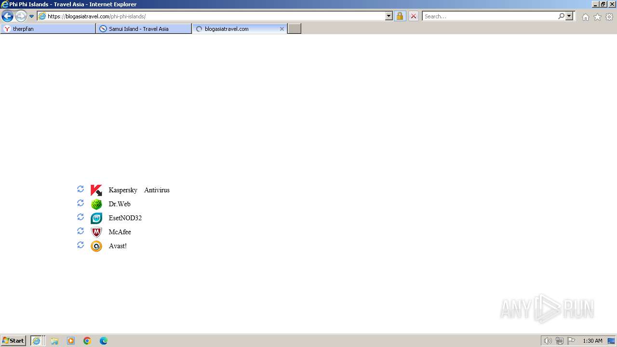Switch to Samui Island - Travel Asia tab
This screenshot has width=617, height=347.
click(x=144, y=29)
